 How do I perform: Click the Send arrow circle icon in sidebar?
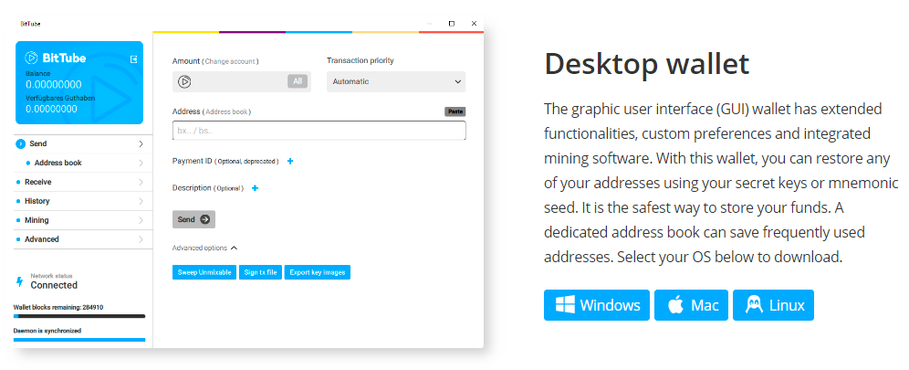point(21,143)
